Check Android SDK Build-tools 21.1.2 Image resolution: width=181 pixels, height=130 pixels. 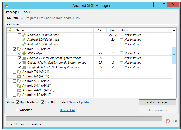click(x=20, y=35)
